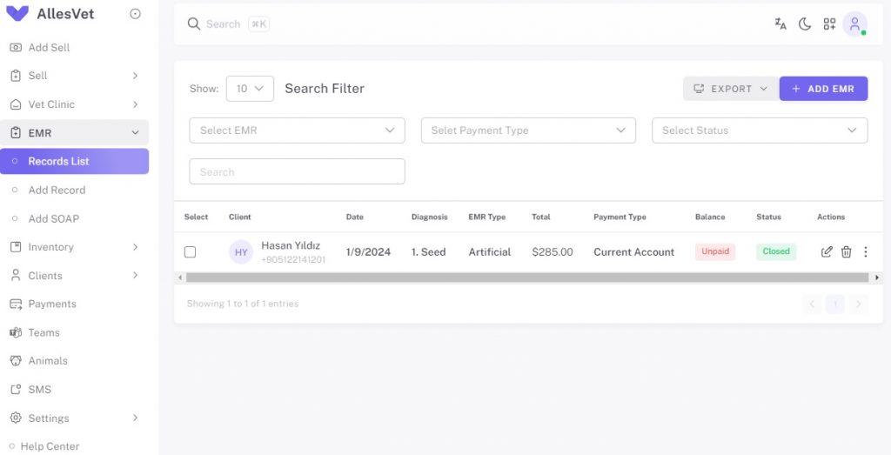Viewport: 891px width, 455px height.
Task: Open the shortcuts grid icon
Action: click(x=829, y=23)
